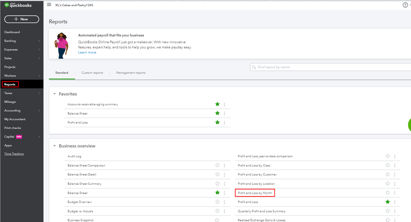Switch to the Custom reports tab
This screenshot has width=411, height=222.
[92, 73]
